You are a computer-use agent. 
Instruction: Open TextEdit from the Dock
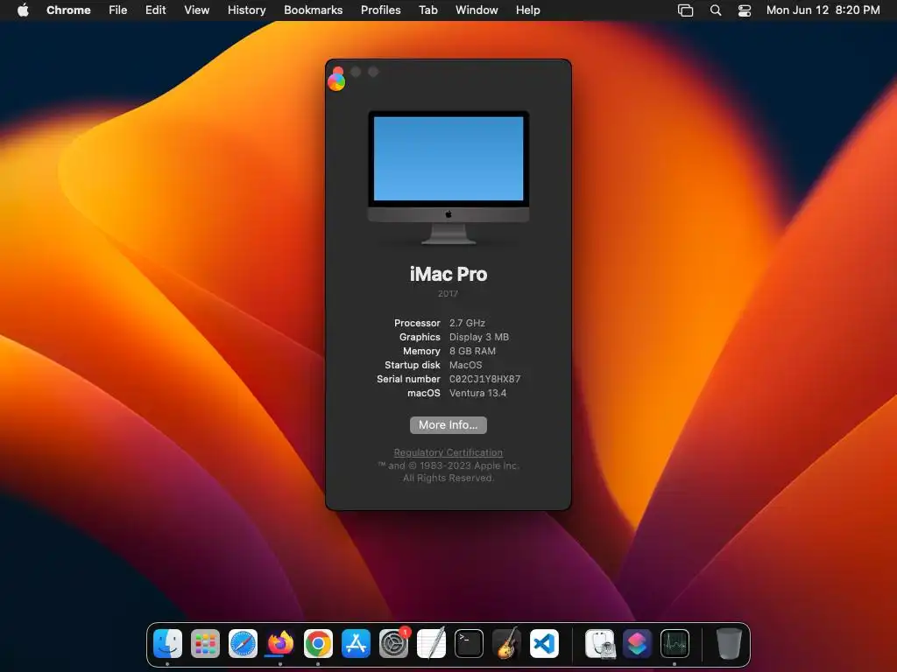pyautogui.click(x=431, y=643)
